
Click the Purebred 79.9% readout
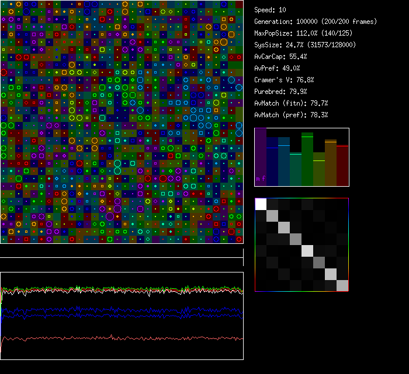click(280, 92)
